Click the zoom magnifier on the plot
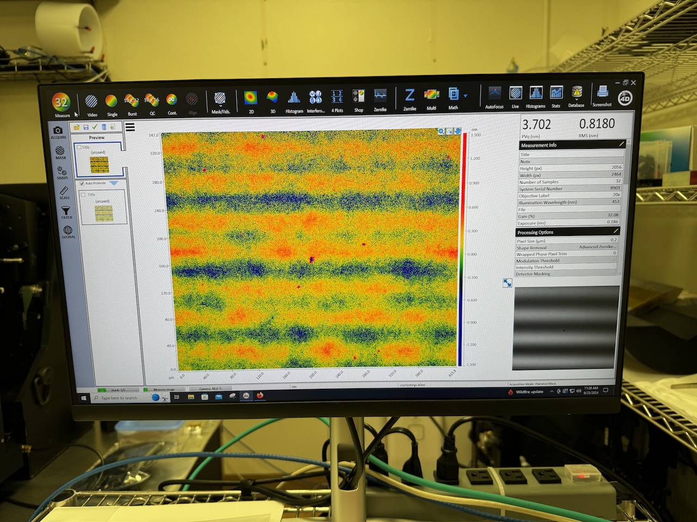The width and height of the screenshot is (697, 522). [x=442, y=131]
